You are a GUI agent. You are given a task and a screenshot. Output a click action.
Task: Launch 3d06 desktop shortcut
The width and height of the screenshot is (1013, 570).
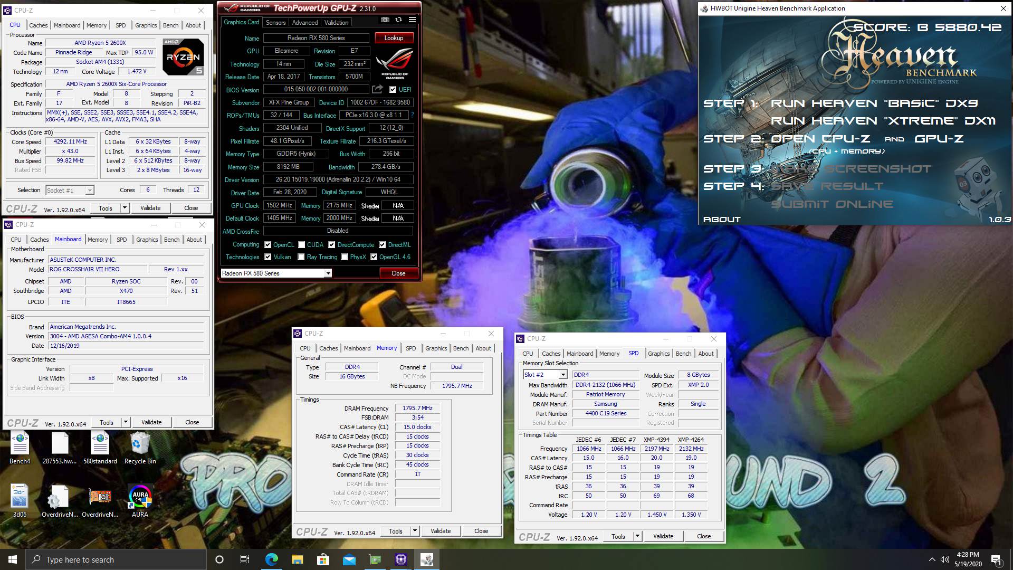coord(20,501)
